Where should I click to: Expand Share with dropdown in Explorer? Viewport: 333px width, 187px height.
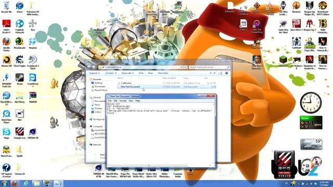pos(127,73)
